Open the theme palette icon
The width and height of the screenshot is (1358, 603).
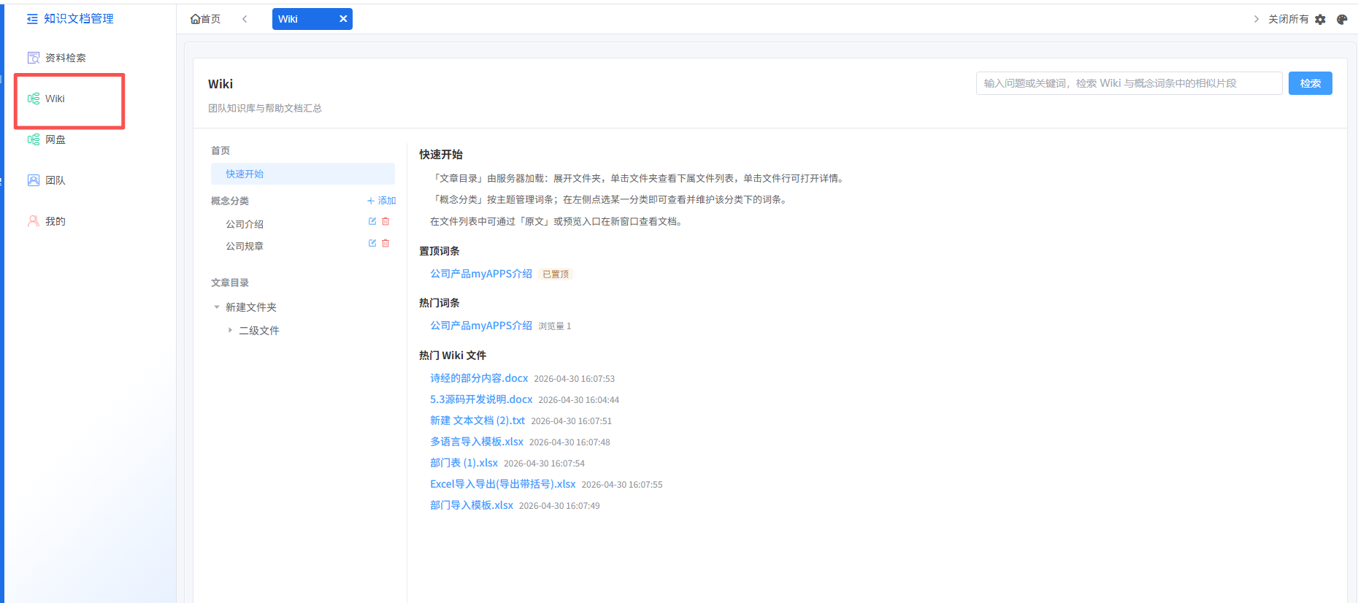point(1342,20)
